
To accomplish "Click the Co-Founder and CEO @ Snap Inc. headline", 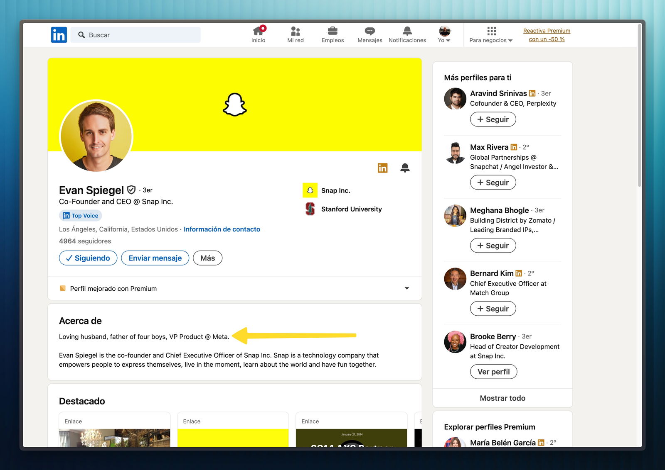I will 116,202.
